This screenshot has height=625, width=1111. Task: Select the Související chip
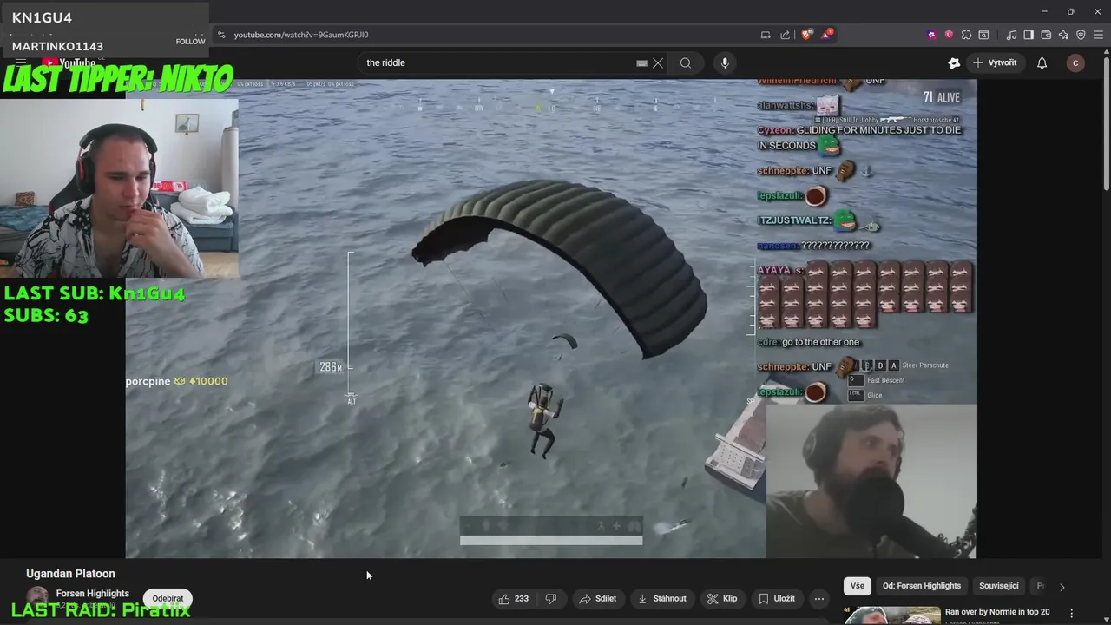tap(999, 586)
